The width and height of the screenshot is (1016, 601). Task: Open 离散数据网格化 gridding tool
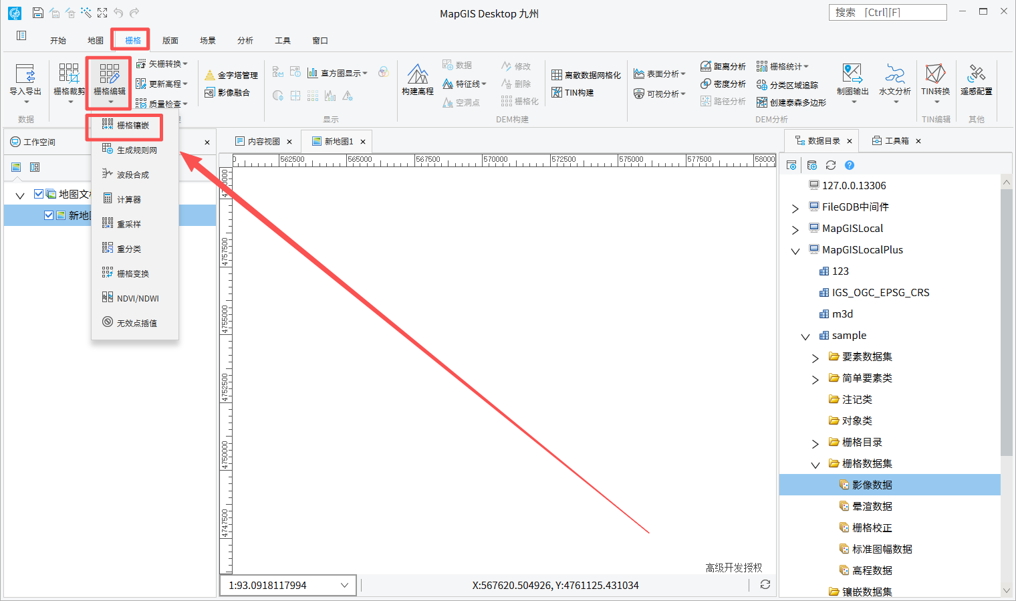(x=586, y=75)
